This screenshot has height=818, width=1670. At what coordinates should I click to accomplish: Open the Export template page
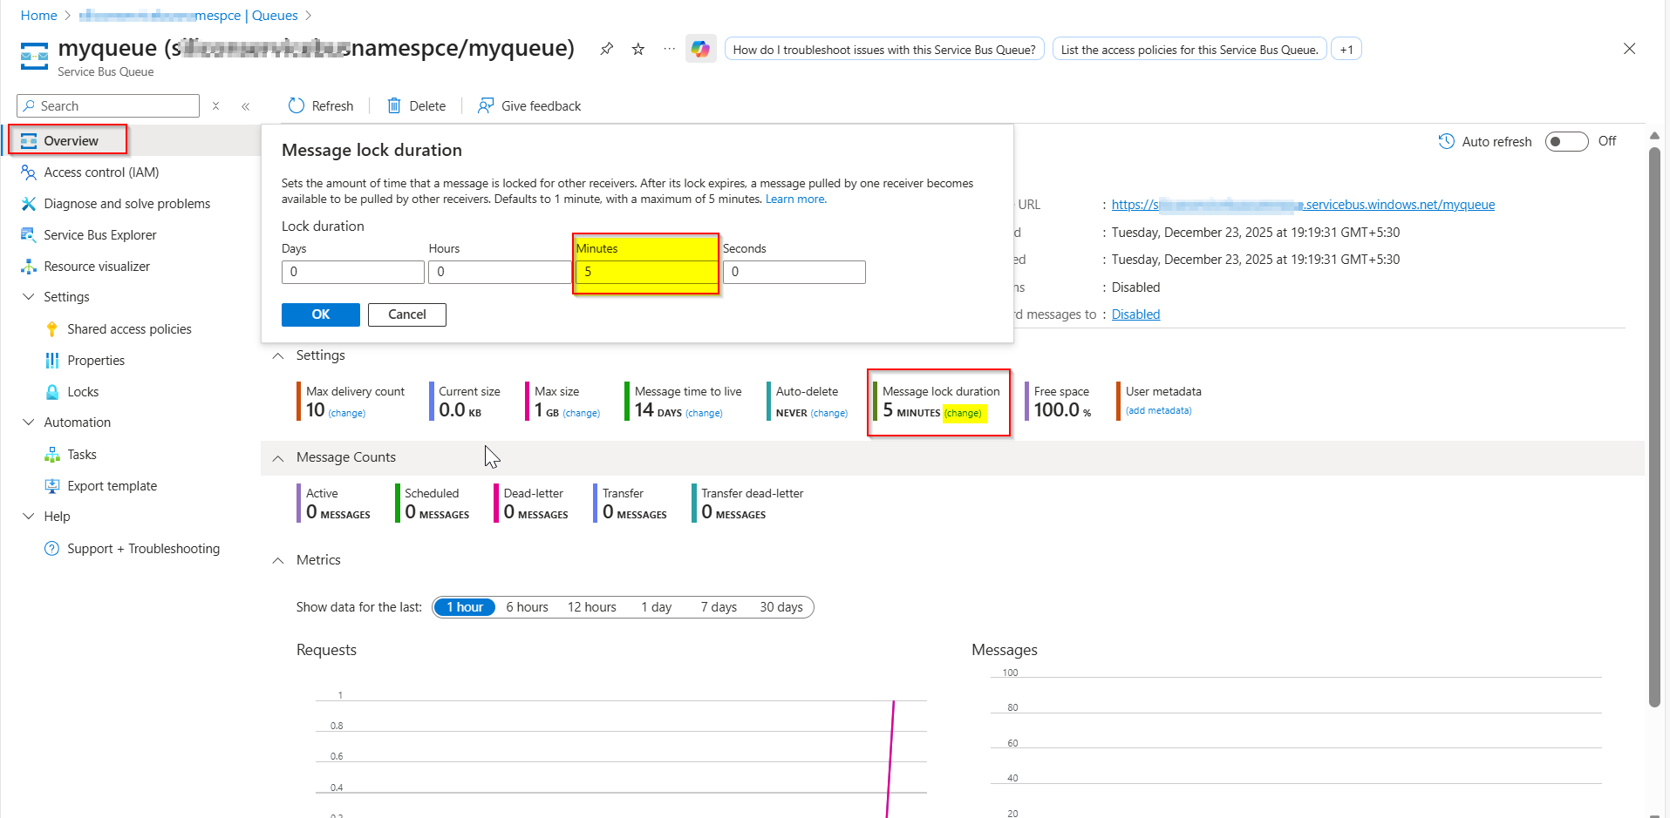tap(112, 486)
